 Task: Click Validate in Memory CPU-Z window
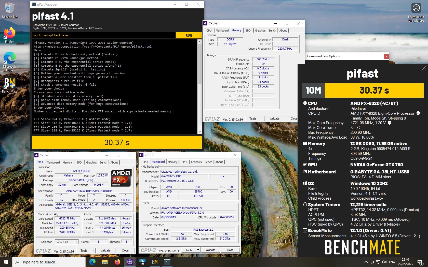274,118
